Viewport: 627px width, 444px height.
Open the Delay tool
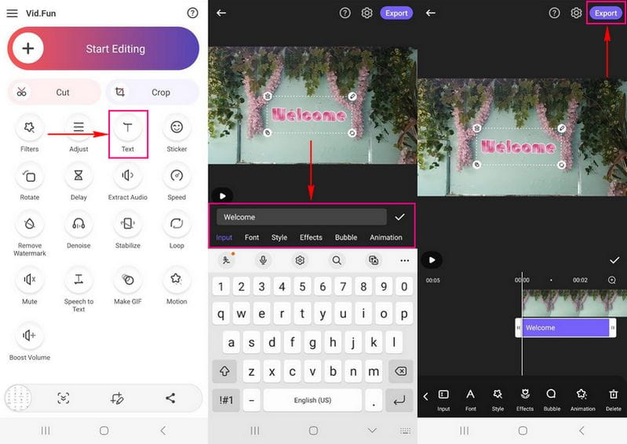[x=78, y=183]
